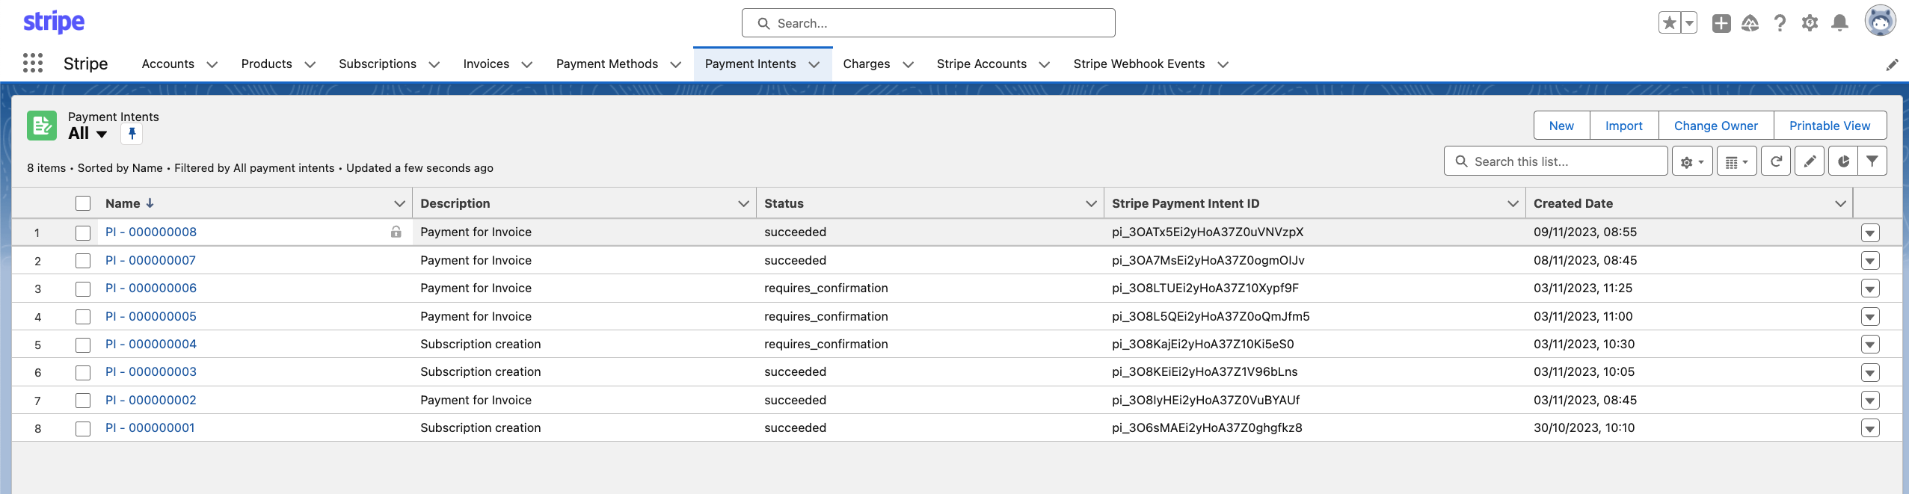This screenshot has height=494, width=1909.
Task: Click the notifications bell icon
Action: [1839, 23]
